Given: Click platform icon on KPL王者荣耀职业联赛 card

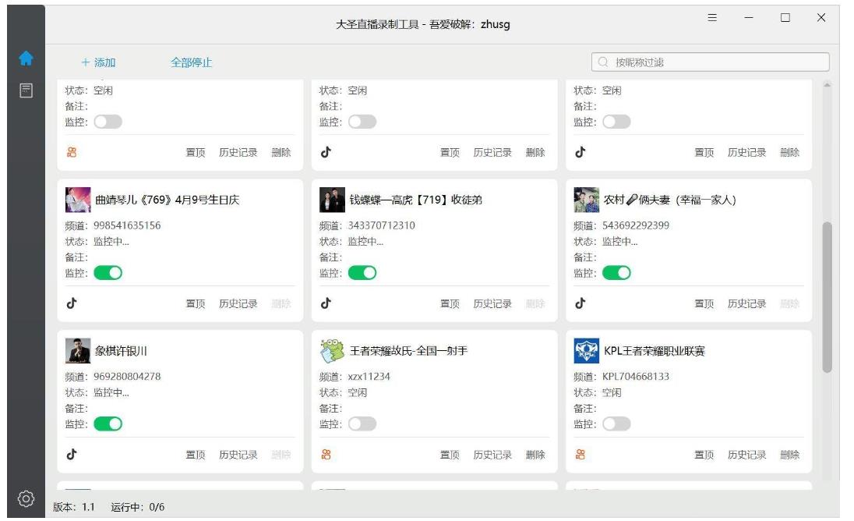Looking at the screenshot, I should [581, 455].
